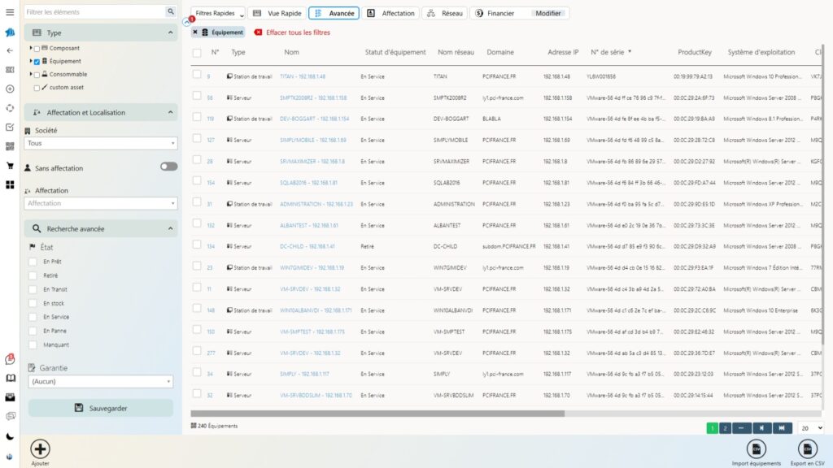Enable the Sans affectation toggle
Viewport: 833px width, 468px height.
(168, 167)
